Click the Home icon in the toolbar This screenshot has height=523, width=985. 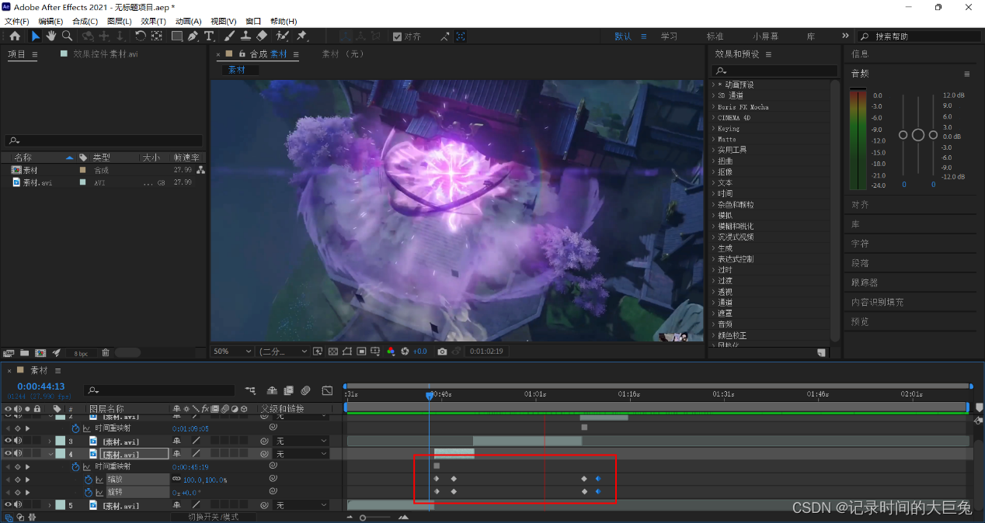tap(14, 36)
